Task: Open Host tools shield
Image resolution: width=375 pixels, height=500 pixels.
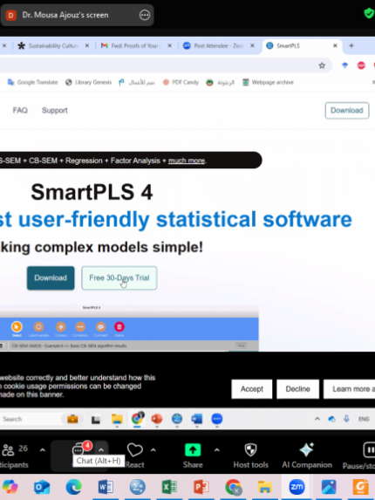Action: 251,455
